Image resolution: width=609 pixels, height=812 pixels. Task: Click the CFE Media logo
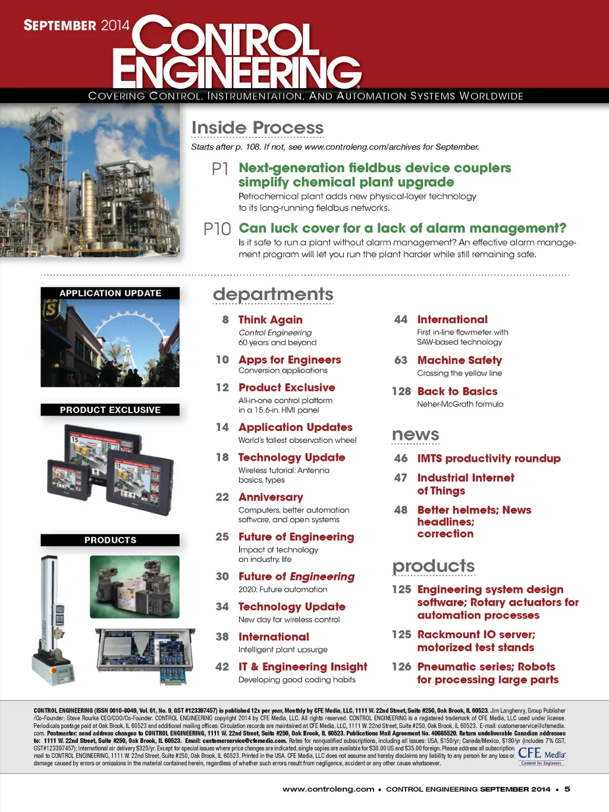pos(541,755)
